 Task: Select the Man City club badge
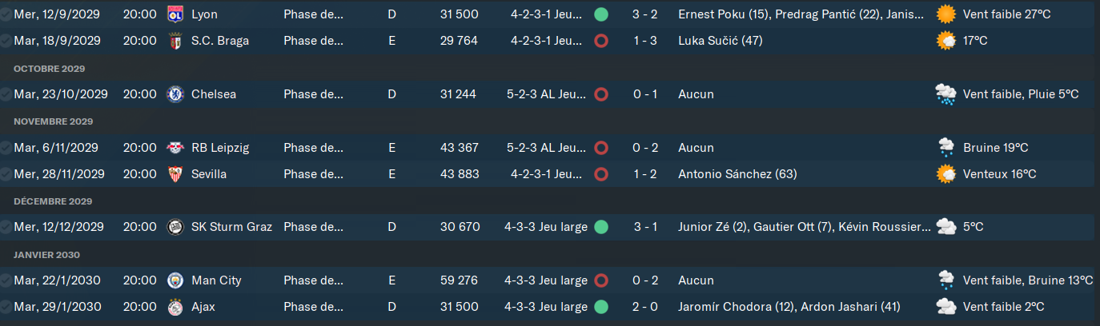click(x=175, y=280)
